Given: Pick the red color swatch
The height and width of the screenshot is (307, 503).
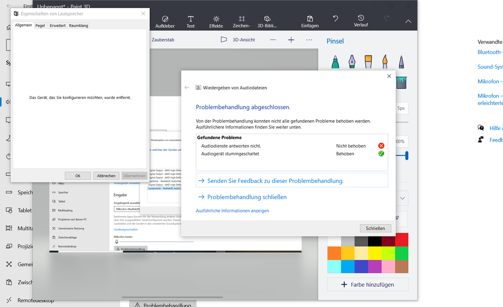Looking at the screenshot, I should pos(401,240).
